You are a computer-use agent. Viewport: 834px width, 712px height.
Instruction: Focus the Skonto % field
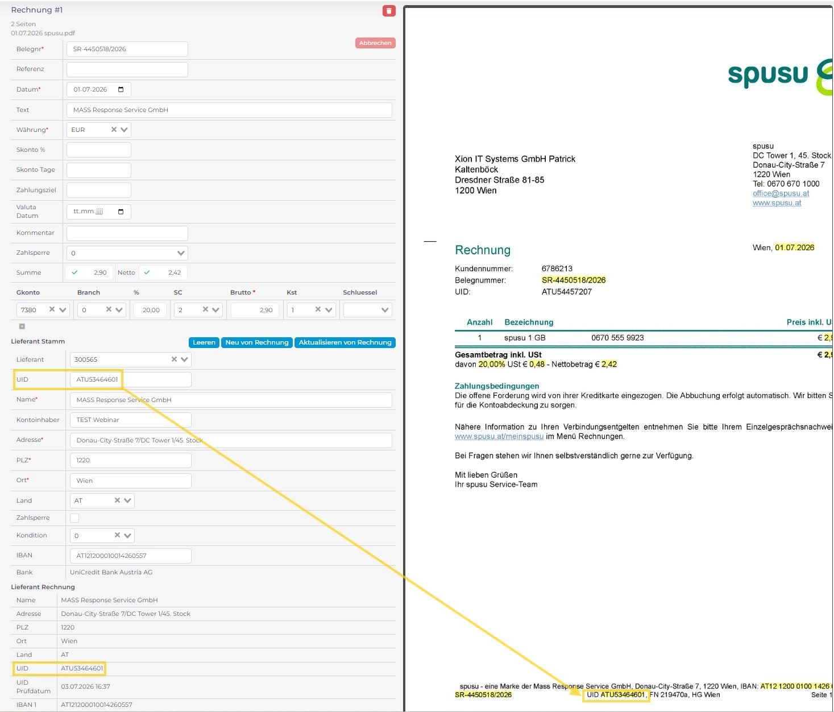99,150
